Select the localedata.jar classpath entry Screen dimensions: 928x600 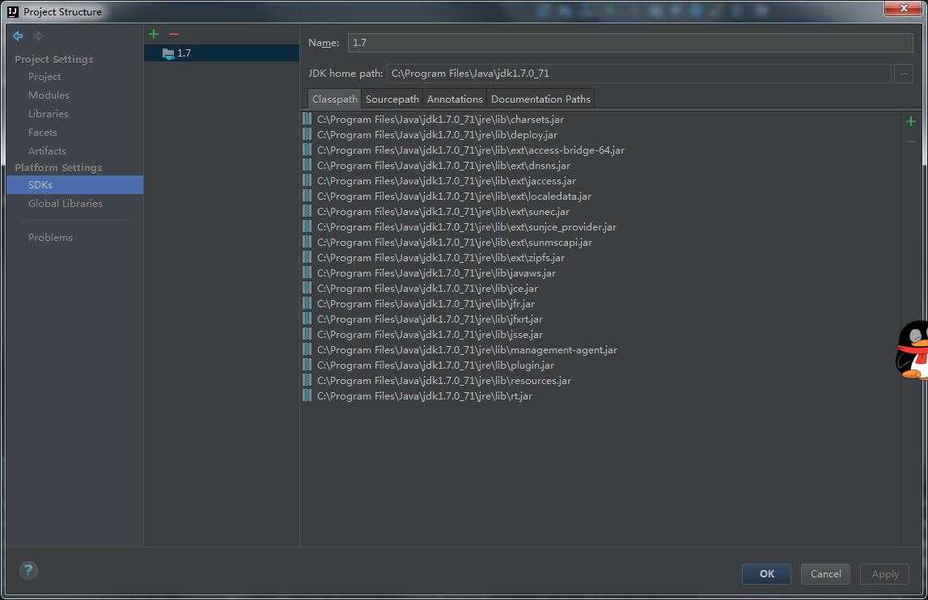454,196
